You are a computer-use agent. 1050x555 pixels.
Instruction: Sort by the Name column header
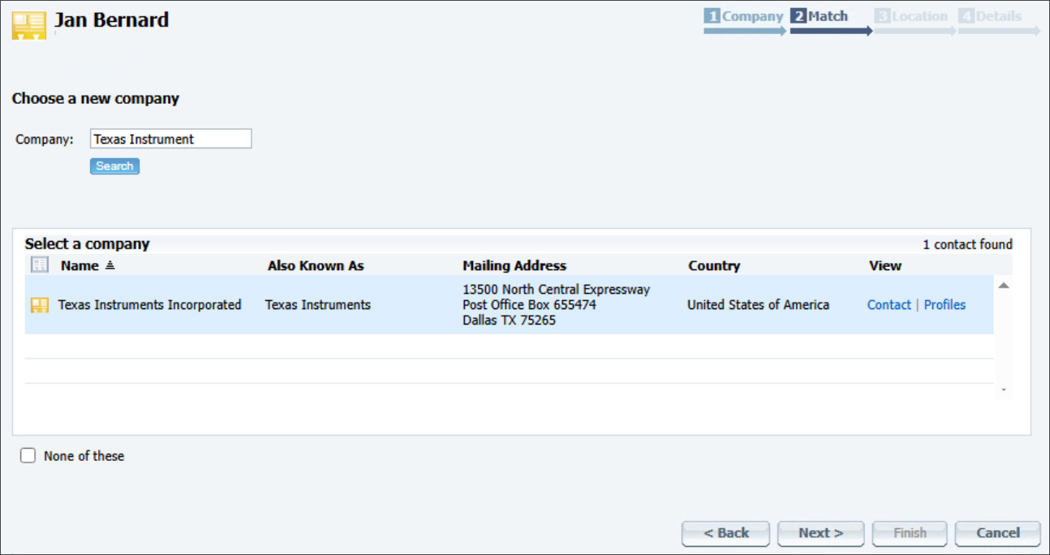(x=80, y=265)
